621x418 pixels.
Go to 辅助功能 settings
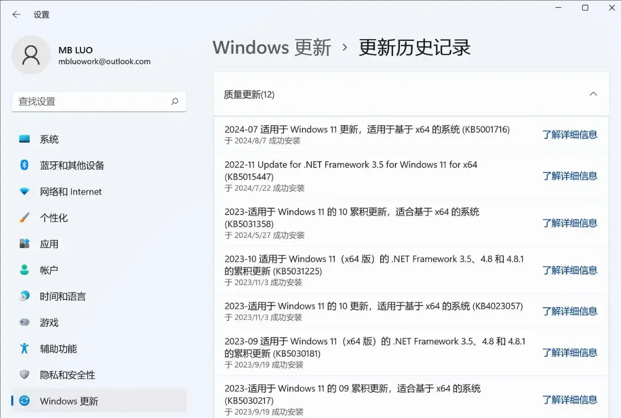click(99, 348)
